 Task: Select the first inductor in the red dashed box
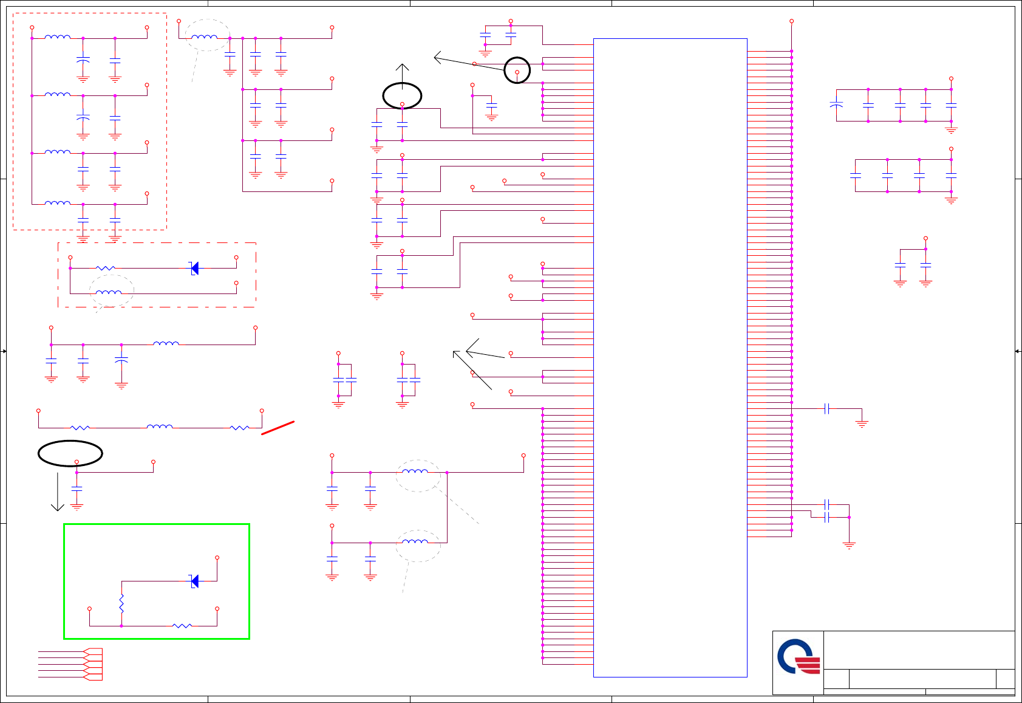58,37
